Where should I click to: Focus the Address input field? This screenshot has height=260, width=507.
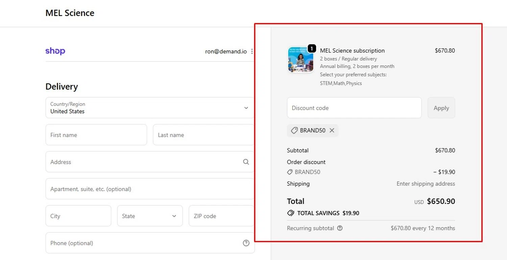pos(150,162)
